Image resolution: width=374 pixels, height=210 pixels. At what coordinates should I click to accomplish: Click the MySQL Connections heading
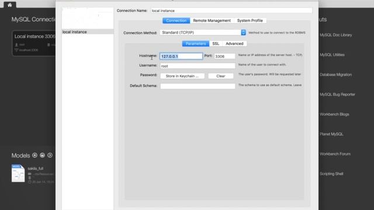coord(33,19)
